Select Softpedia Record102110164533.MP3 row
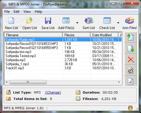The image size is (141, 113). coord(63,44)
